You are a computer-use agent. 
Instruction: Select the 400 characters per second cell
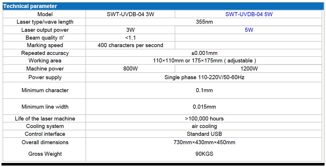[x=130, y=45]
